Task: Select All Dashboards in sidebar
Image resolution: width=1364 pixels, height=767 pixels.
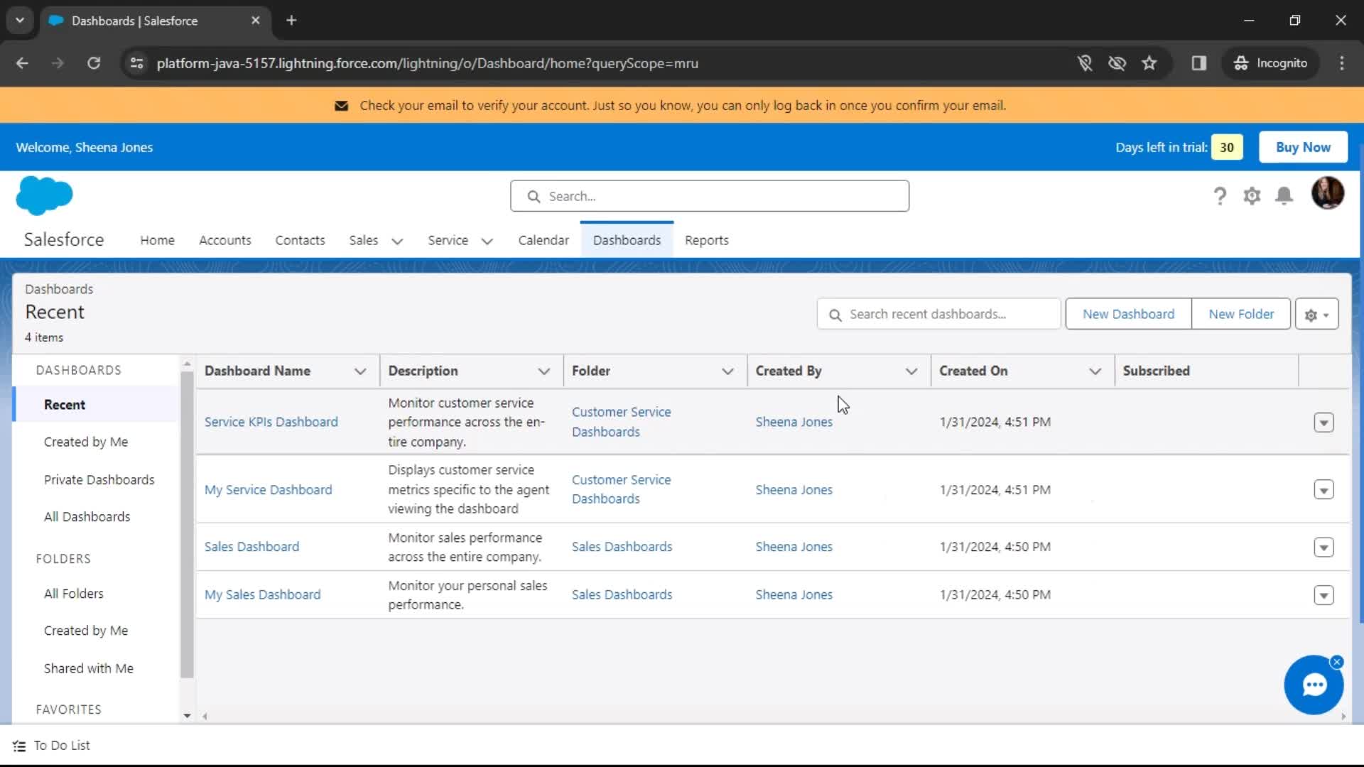Action: pyautogui.click(x=87, y=517)
